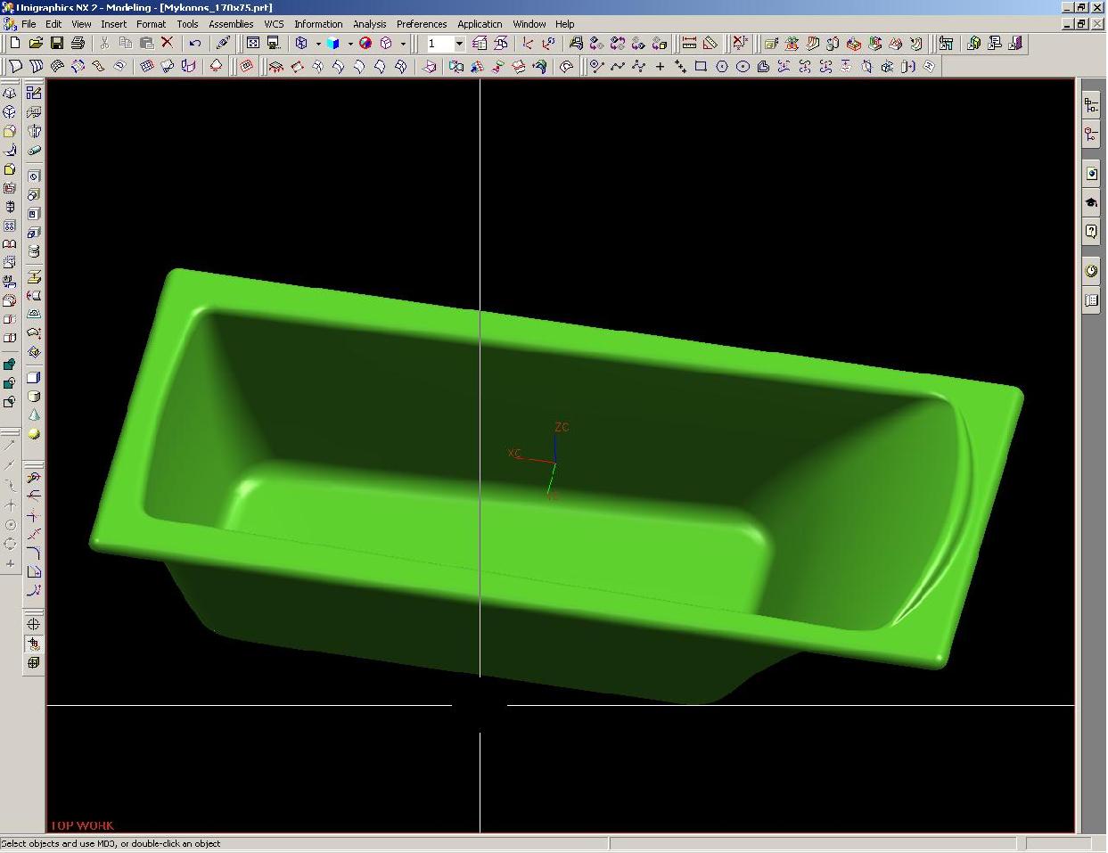
Task: Click the Fit view icon
Action: coord(253,43)
